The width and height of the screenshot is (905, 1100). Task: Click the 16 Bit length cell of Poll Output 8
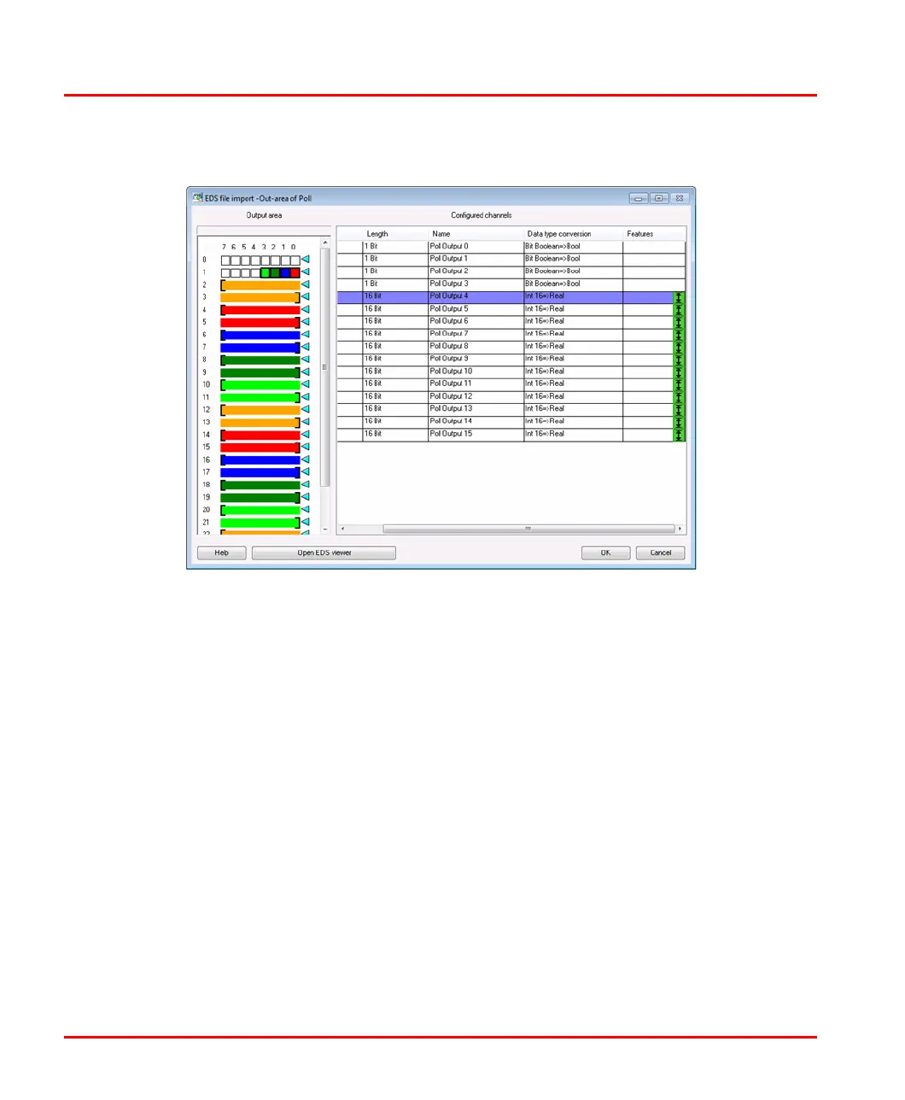[395, 347]
